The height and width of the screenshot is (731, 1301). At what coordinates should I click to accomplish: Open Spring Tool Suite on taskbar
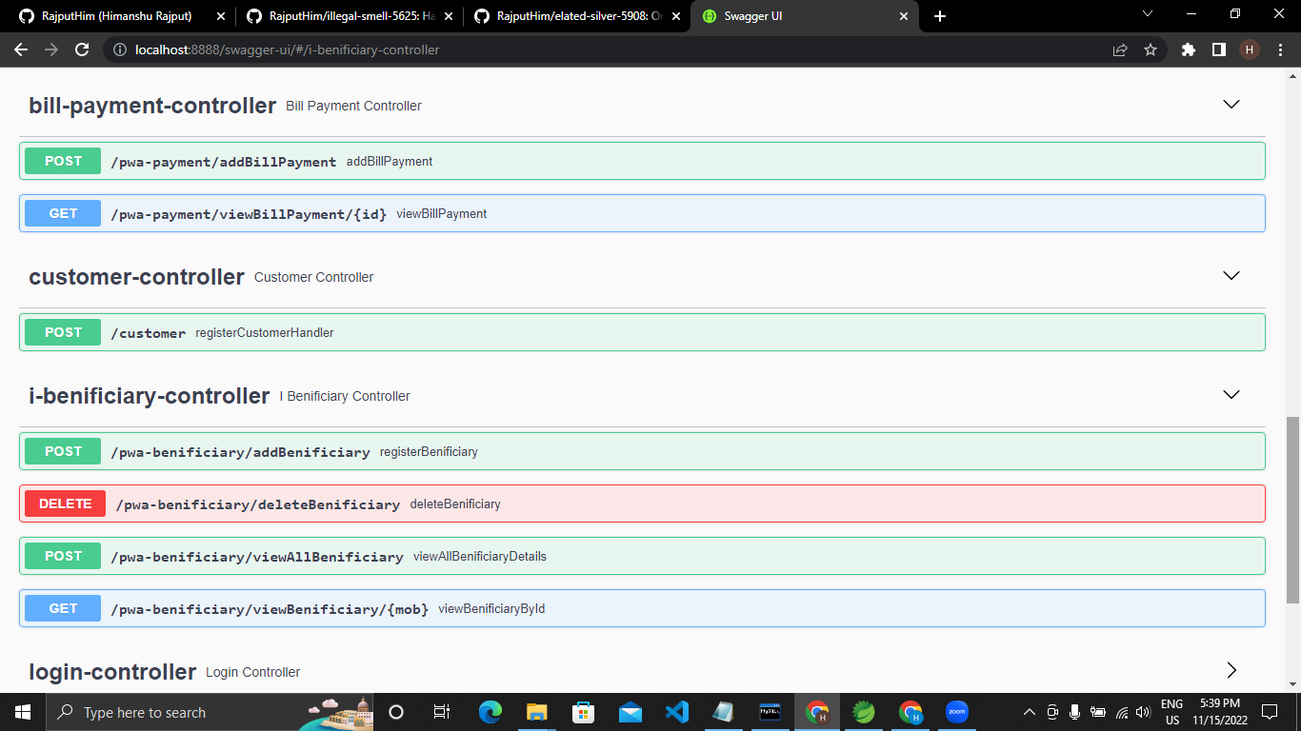tap(863, 712)
